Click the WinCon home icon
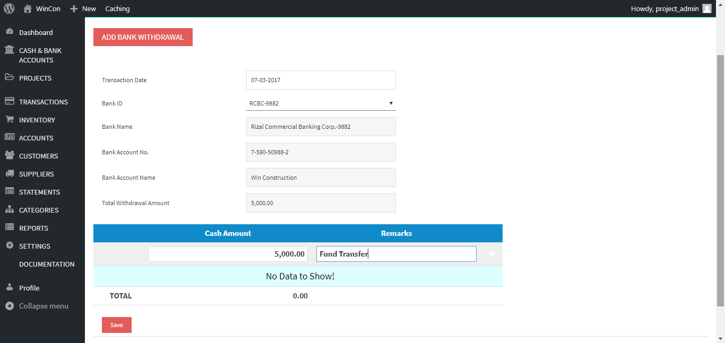Viewport: 725px width, 343px height. (x=28, y=8)
